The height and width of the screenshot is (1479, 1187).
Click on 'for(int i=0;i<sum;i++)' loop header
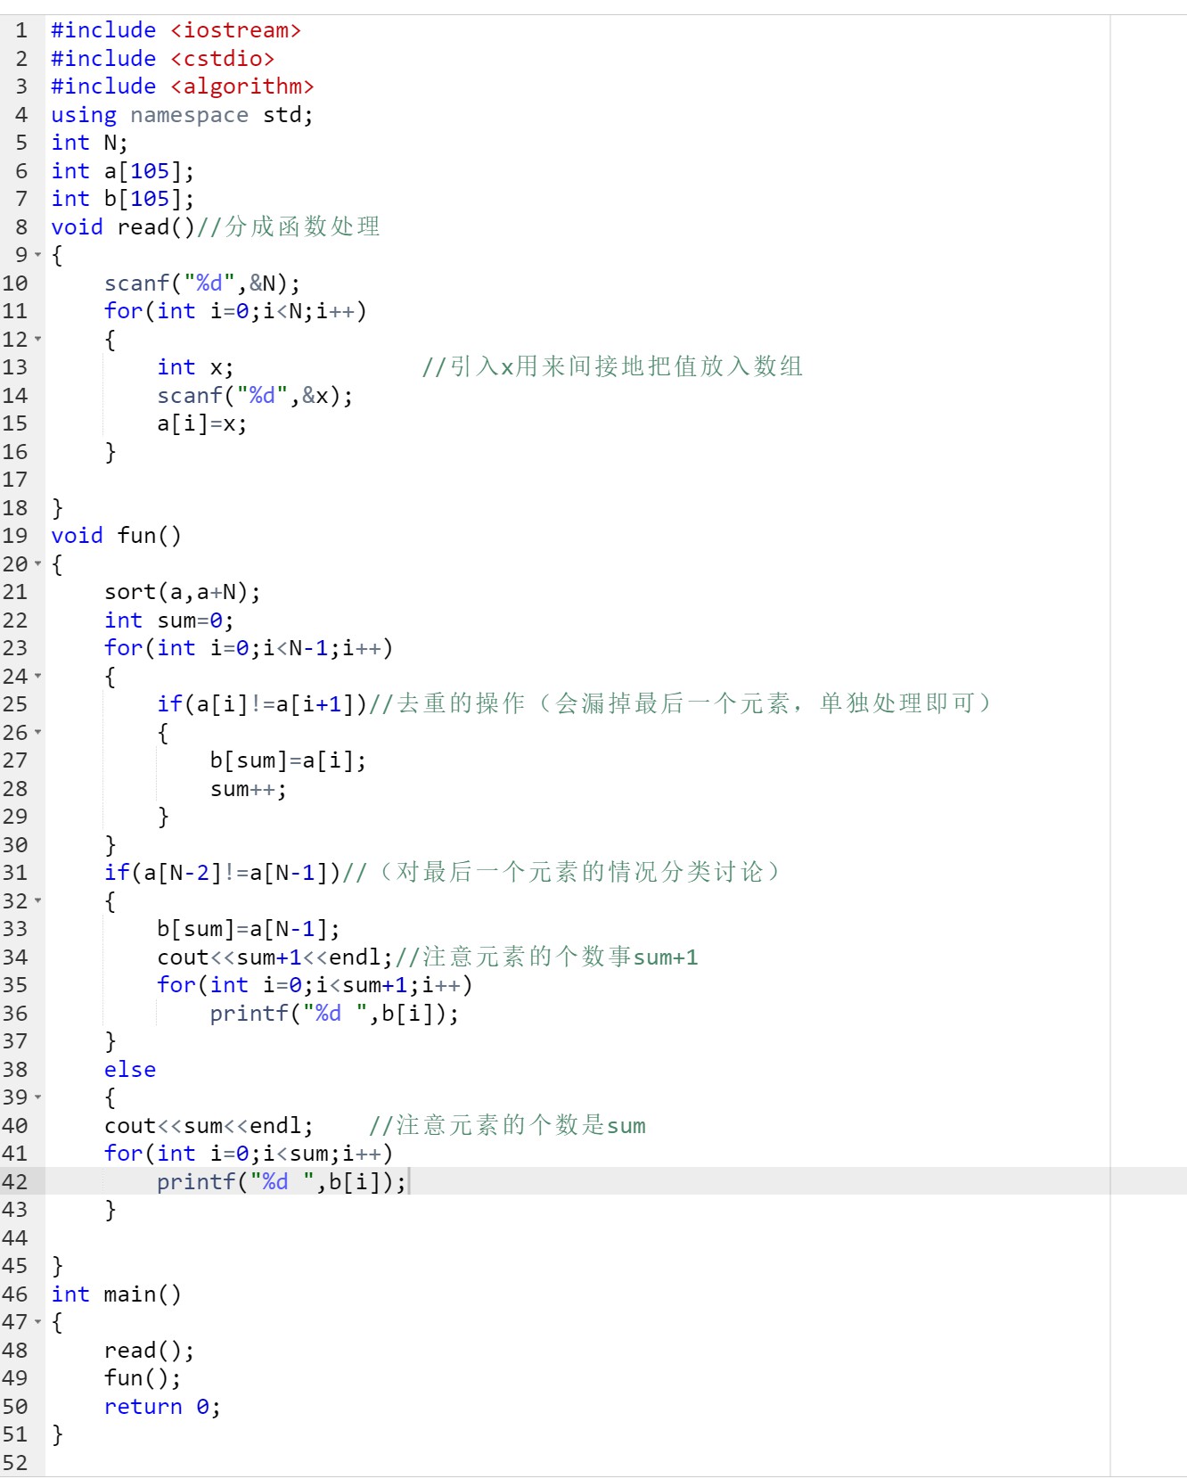pos(249,1154)
